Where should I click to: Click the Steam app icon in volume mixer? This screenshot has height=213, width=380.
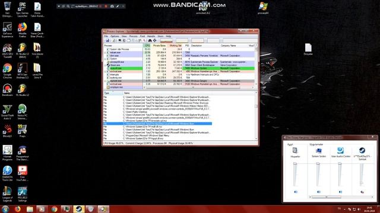point(362,150)
